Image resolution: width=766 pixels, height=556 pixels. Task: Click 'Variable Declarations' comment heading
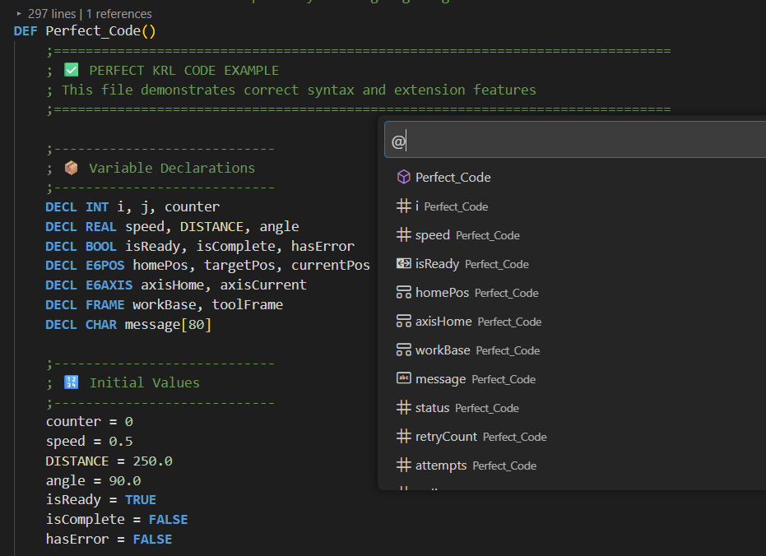click(x=172, y=168)
